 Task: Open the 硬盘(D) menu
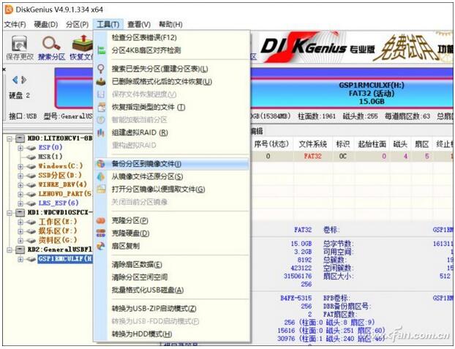point(46,25)
